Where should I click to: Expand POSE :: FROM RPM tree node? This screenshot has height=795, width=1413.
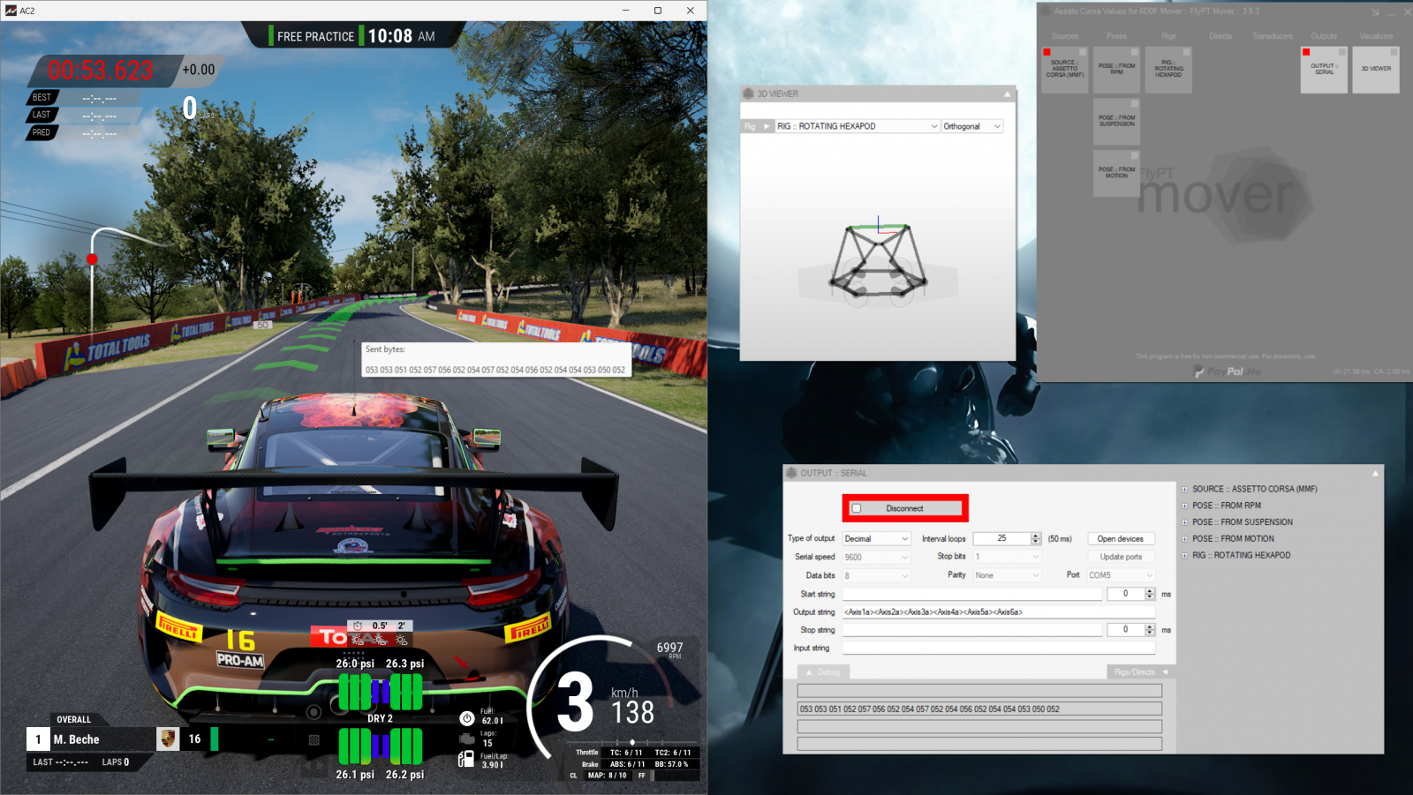coord(1184,506)
